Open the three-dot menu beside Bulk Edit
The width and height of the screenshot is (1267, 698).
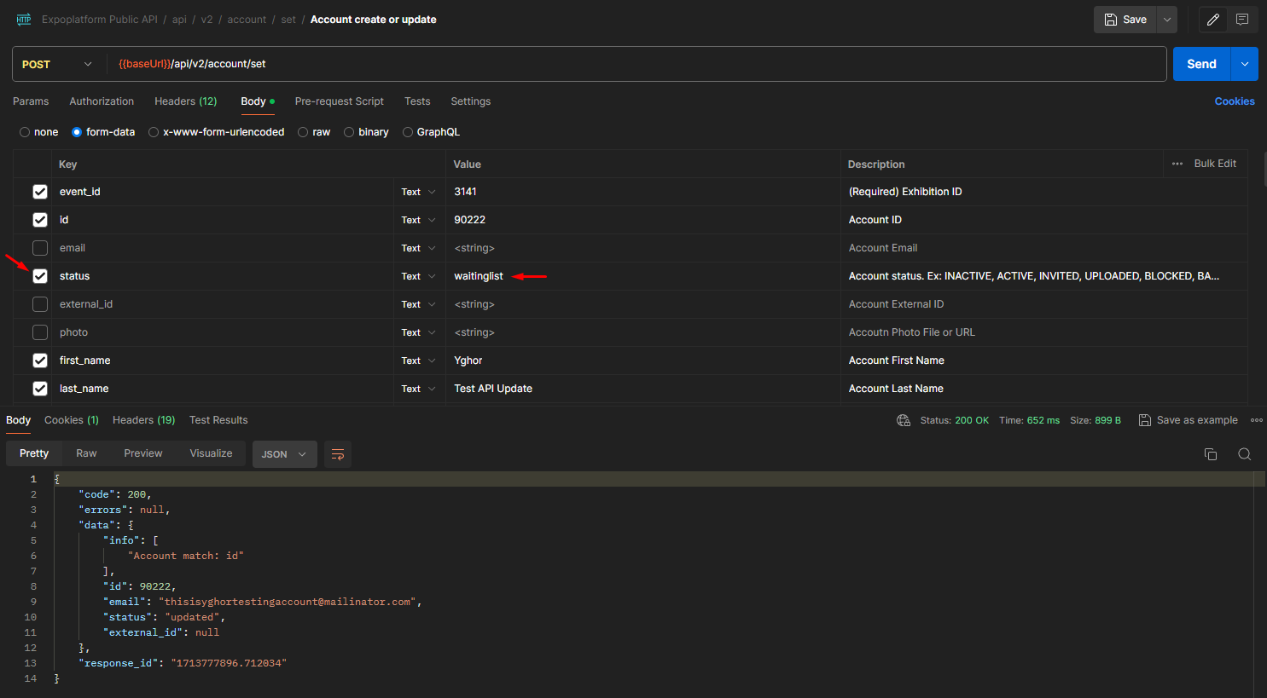click(x=1177, y=164)
